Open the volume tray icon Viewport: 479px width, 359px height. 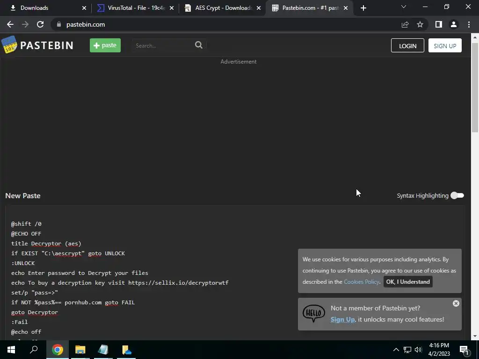pyautogui.click(x=419, y=350)
